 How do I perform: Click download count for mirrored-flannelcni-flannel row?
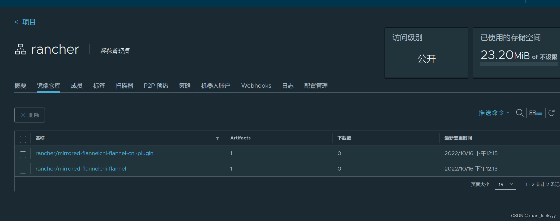339,169
